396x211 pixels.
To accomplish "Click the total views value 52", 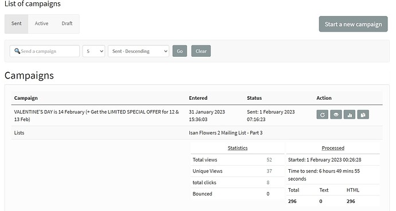I will click(x=269, y=160).
